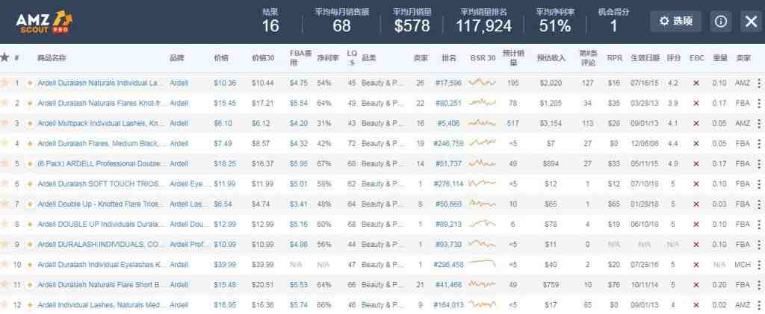Image resolution: width=765 pixels, height=314 pixels.
Task: Open more-options dots for row 12
Action: point(759,305)
